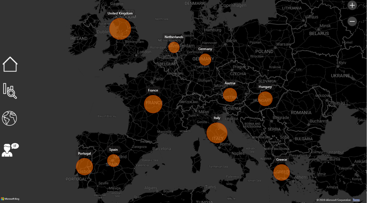Click the BELARUS map label
The width and height of the screenshot is (367, 203).
pyautogui.click(x=319, y=33)
